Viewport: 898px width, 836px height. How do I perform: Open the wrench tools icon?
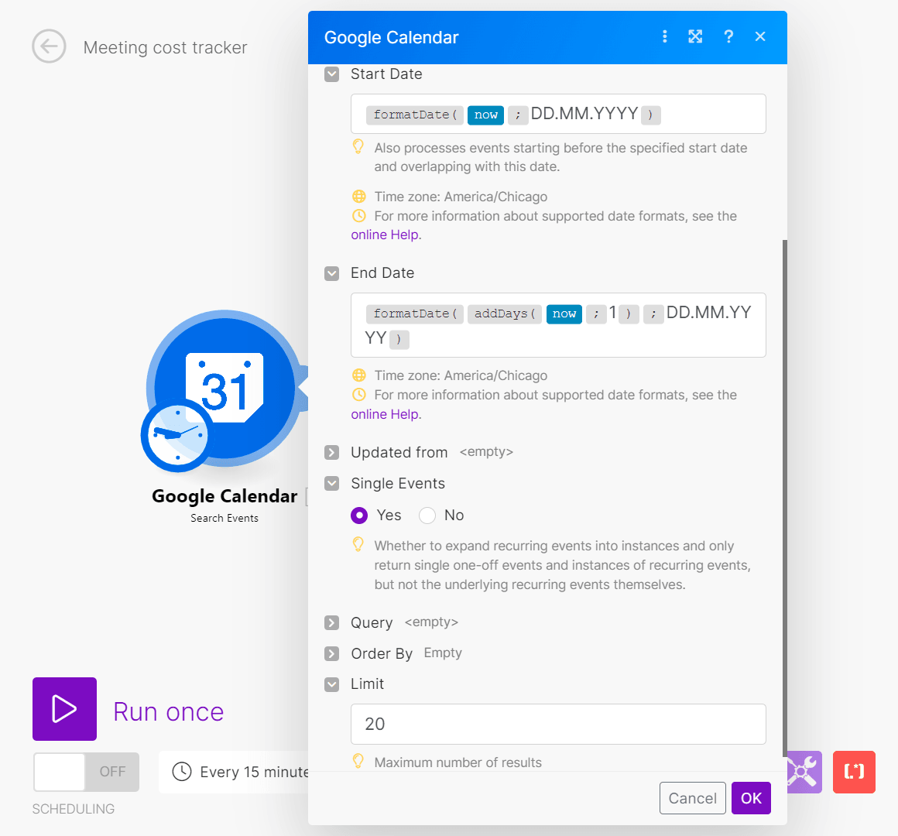pos(803,772)
